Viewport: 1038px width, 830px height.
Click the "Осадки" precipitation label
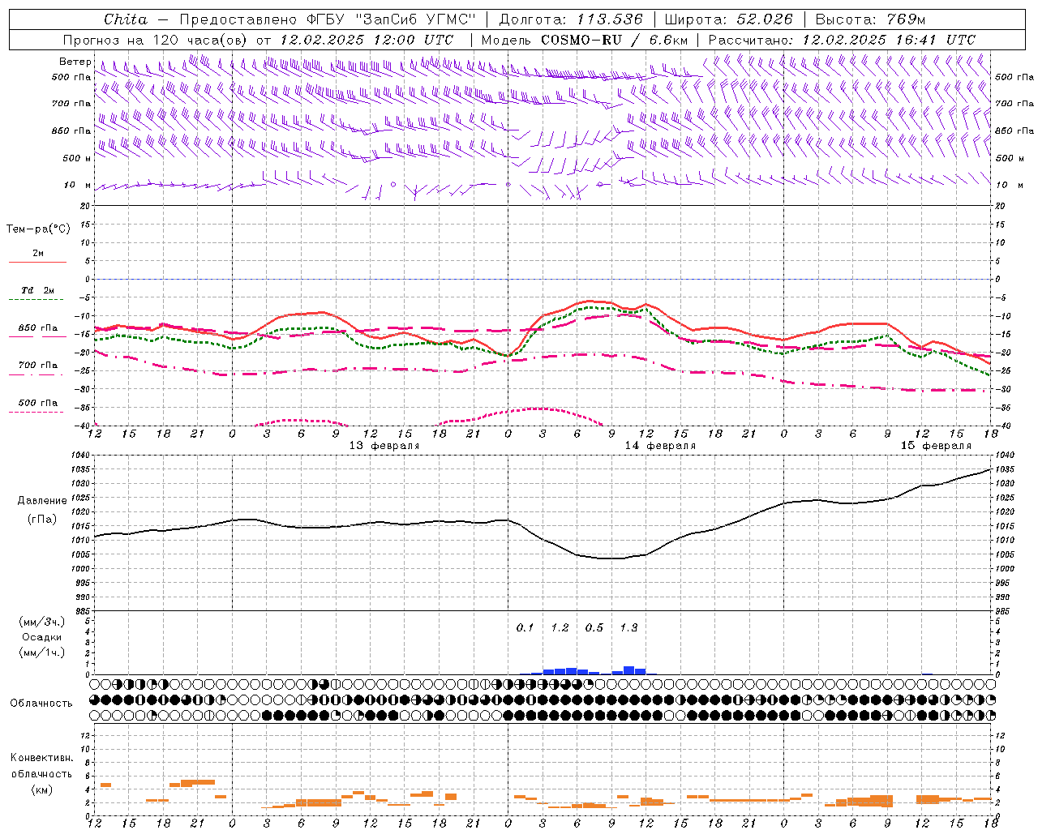coord(42,637)
